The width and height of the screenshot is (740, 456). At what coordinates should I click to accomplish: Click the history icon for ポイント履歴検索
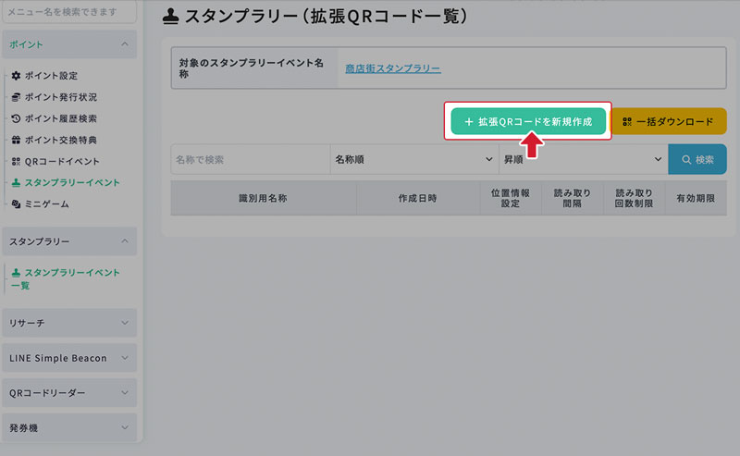(x=16, y=118)
